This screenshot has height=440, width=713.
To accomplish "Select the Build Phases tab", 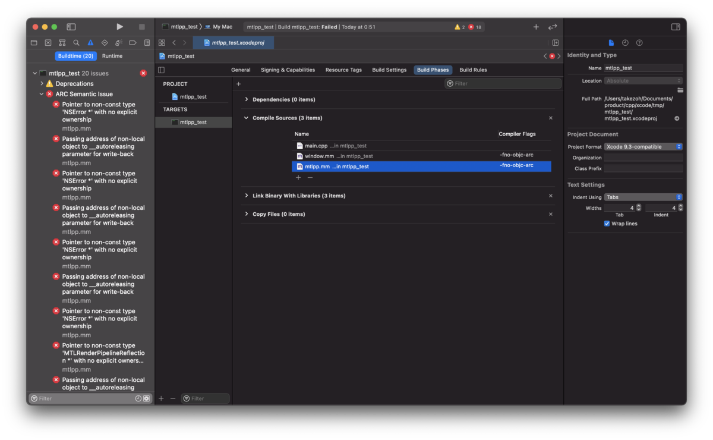I will pos(433,70).
